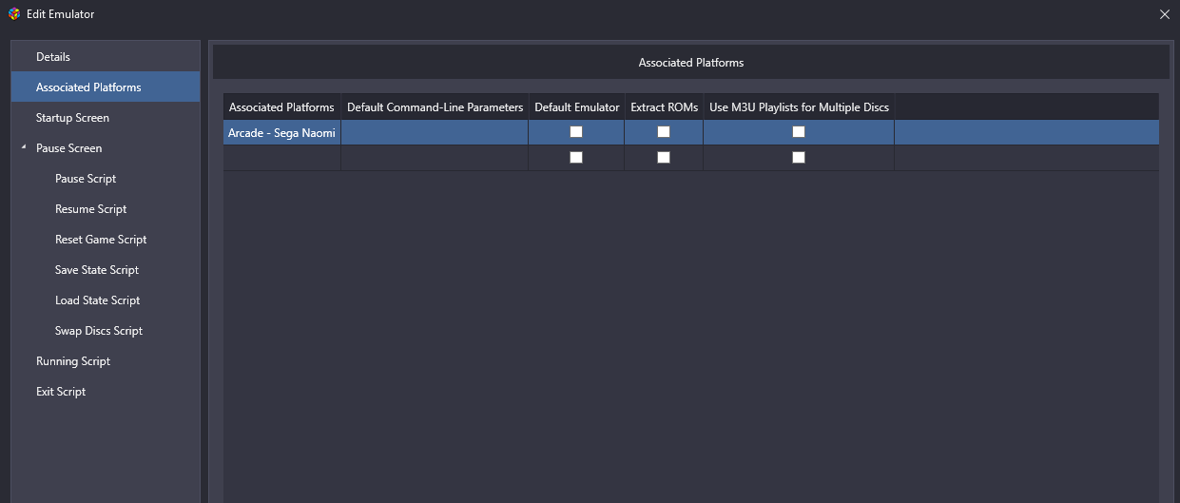Collapse the Pause Screen tree node
This screenshot has width=1180, height=503.
(23, 148)
